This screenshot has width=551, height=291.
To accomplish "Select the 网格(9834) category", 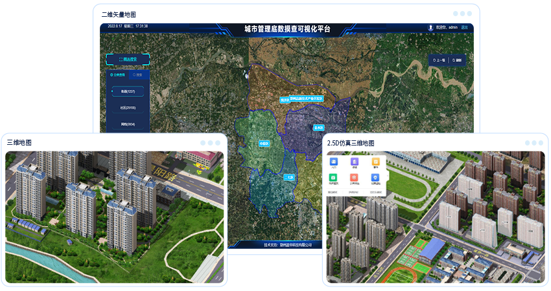I will point(128,124).
